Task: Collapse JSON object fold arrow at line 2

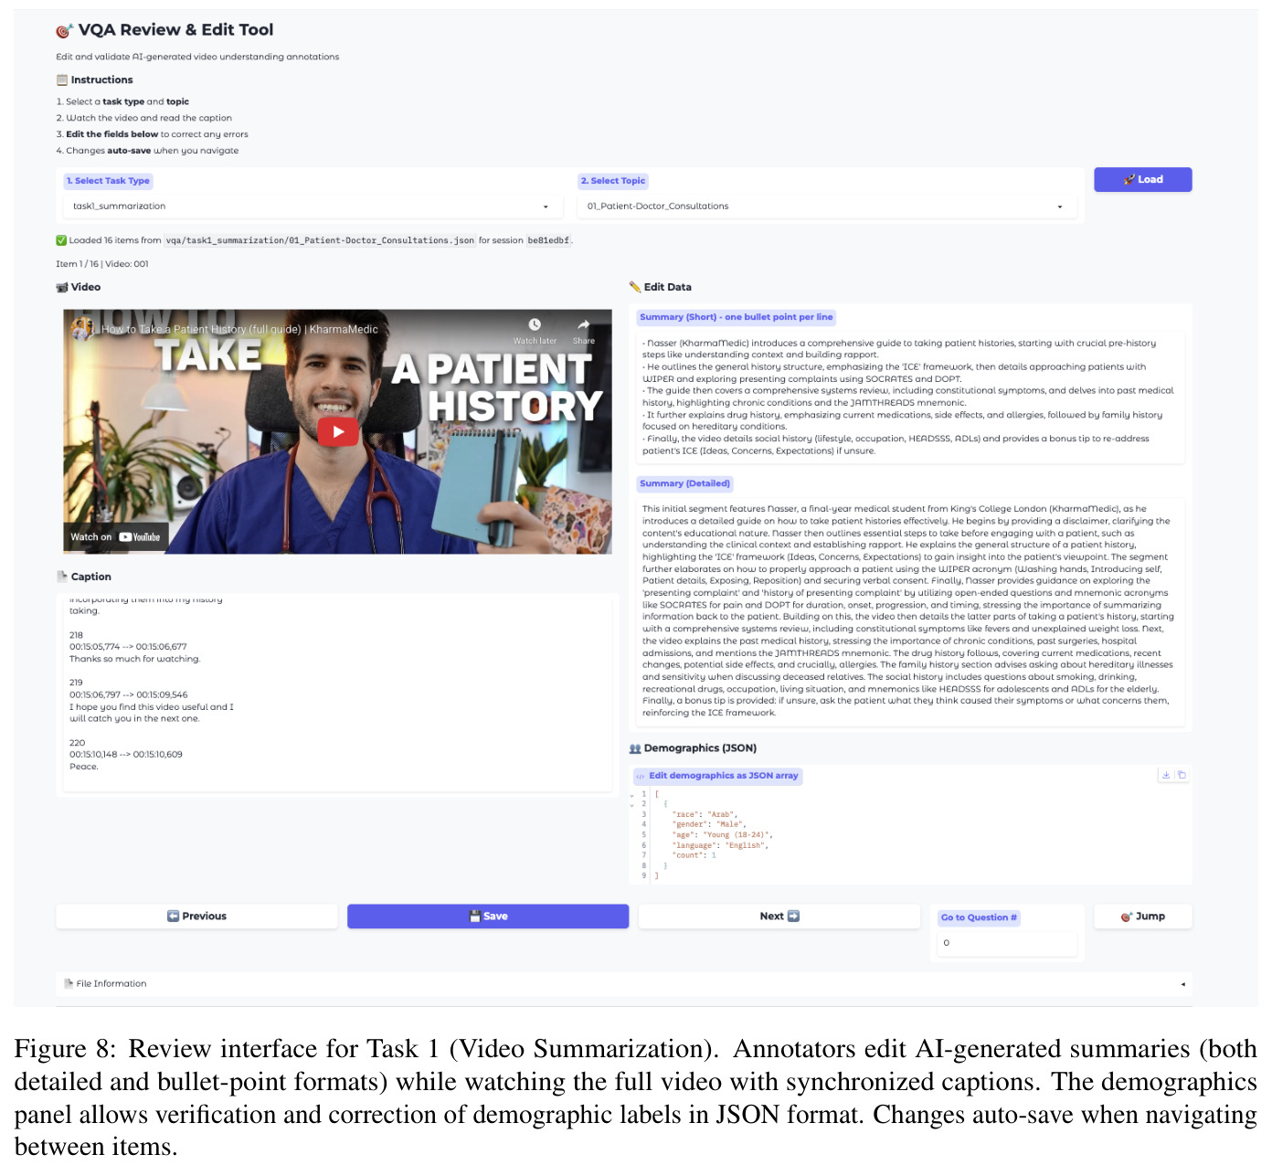Action: pos(631,805)
